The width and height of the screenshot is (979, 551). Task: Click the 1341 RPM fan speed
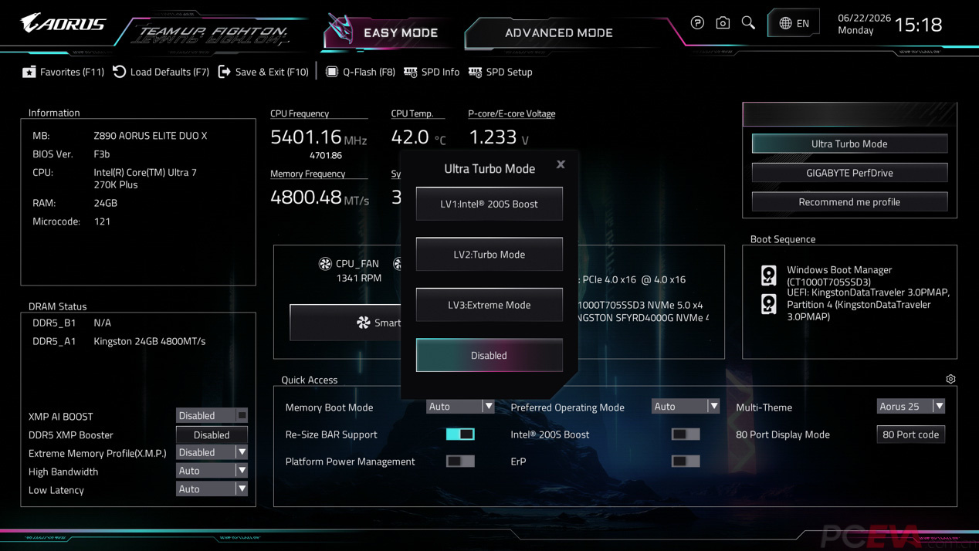click(x=359, y=278)
